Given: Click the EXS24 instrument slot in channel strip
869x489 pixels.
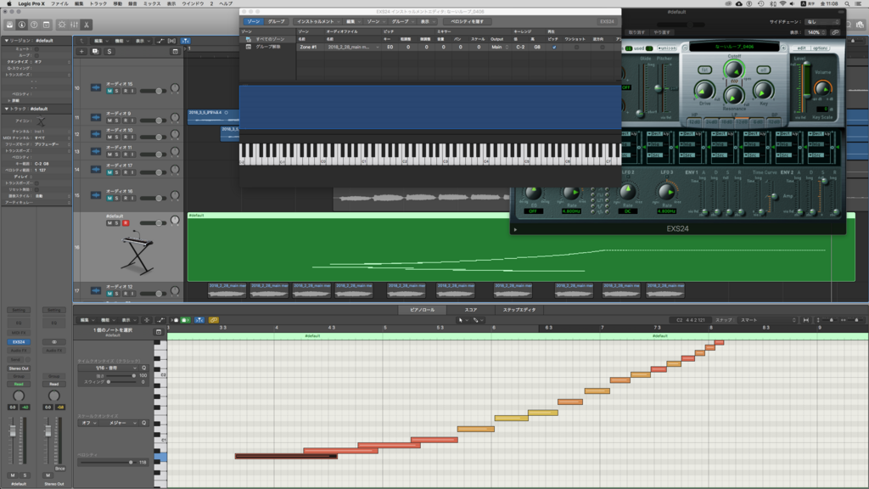Looking at the screenshot, I should 19,342.
